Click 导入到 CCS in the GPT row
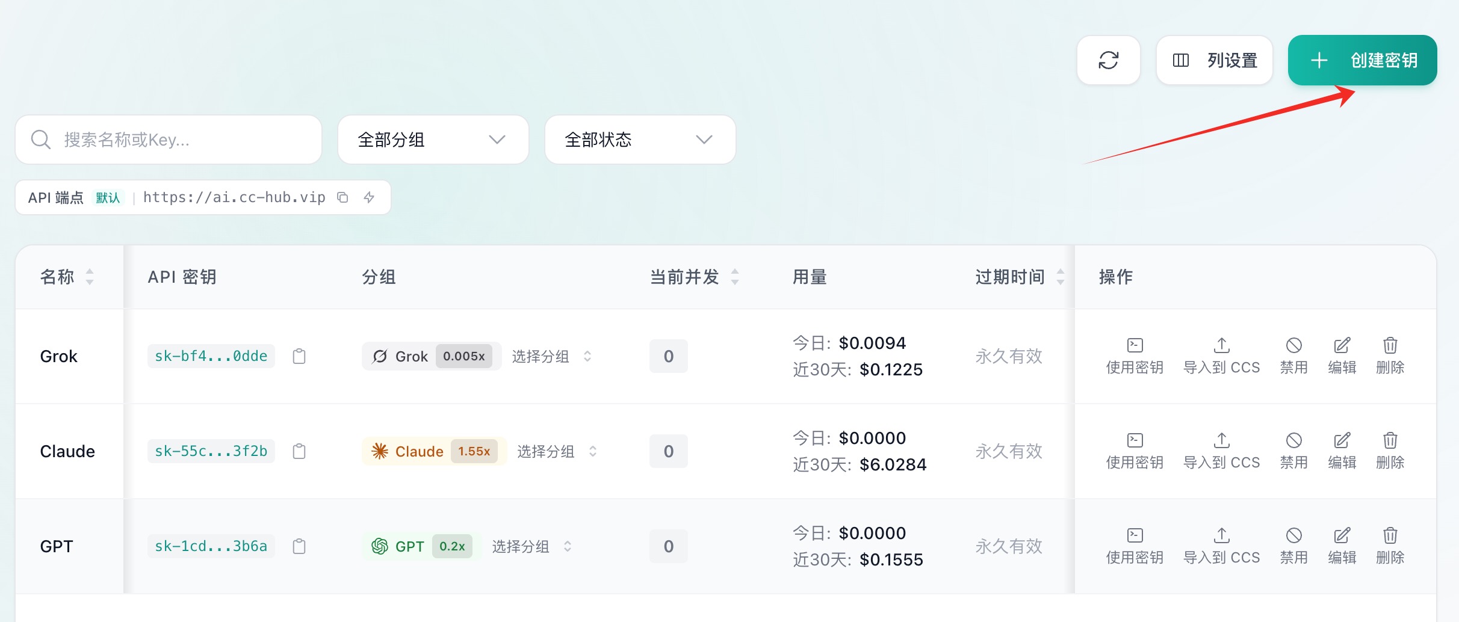This screenshot has width=1459, height=622. 1221,546
